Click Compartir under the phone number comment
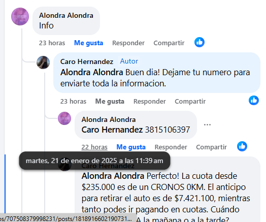The image size is (266, 222). point(211,147)
